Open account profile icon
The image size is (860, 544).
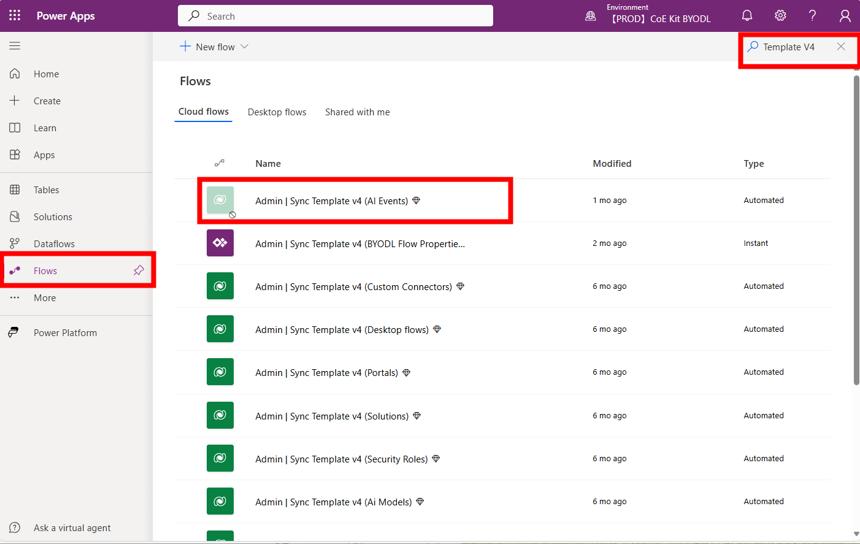pos(845,15)
